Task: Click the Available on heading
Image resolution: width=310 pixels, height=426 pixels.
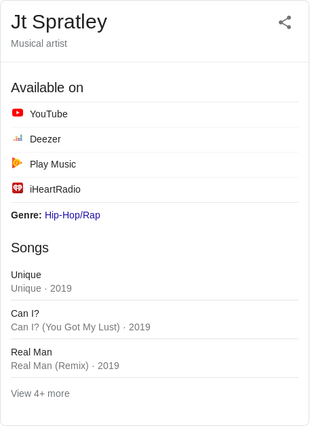Action: point(47,88)
